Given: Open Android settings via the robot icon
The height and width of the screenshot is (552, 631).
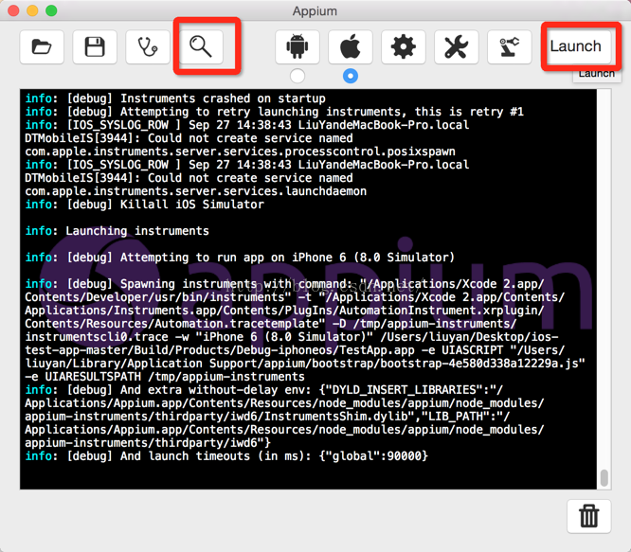Looking at the screenshot, I should [x=297, y=47].
